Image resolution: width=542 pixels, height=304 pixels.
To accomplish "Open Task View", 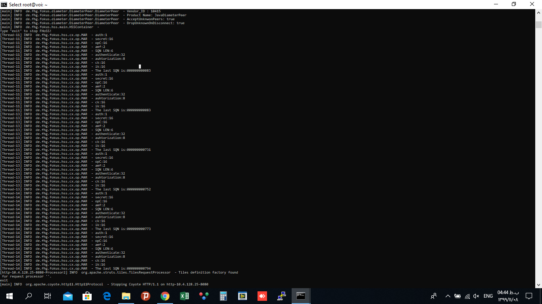I will click(47, 296).
